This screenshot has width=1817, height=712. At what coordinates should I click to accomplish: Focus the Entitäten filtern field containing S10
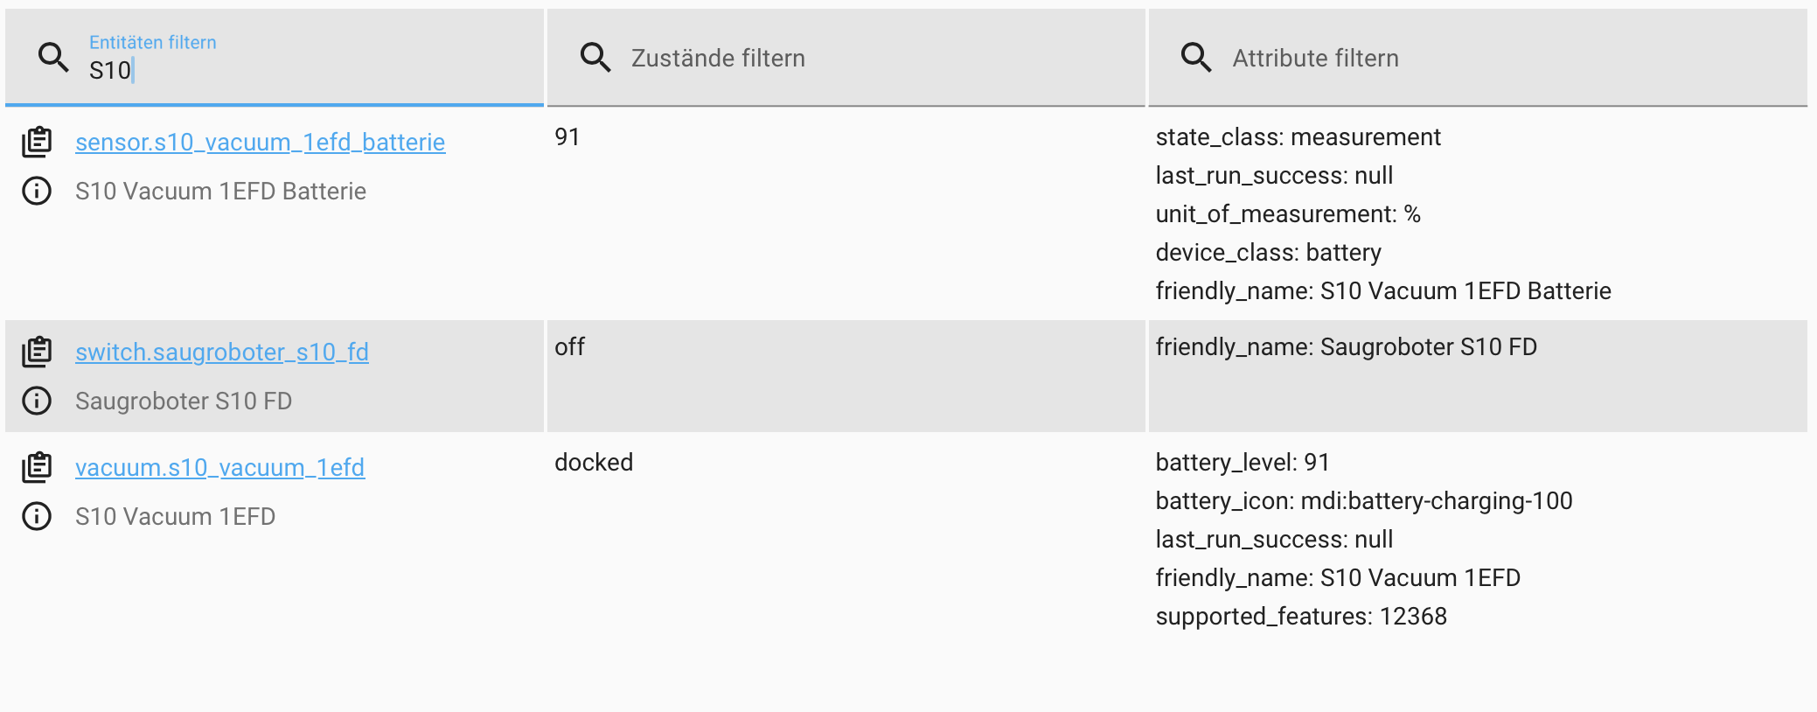tap(306, 70)
